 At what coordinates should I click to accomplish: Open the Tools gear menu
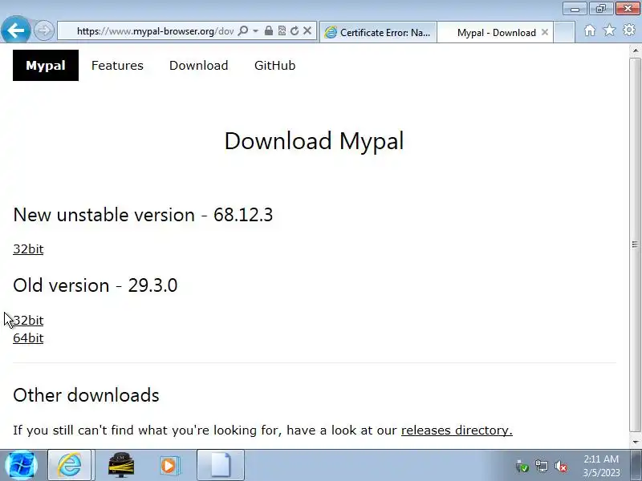pos(629,30)
